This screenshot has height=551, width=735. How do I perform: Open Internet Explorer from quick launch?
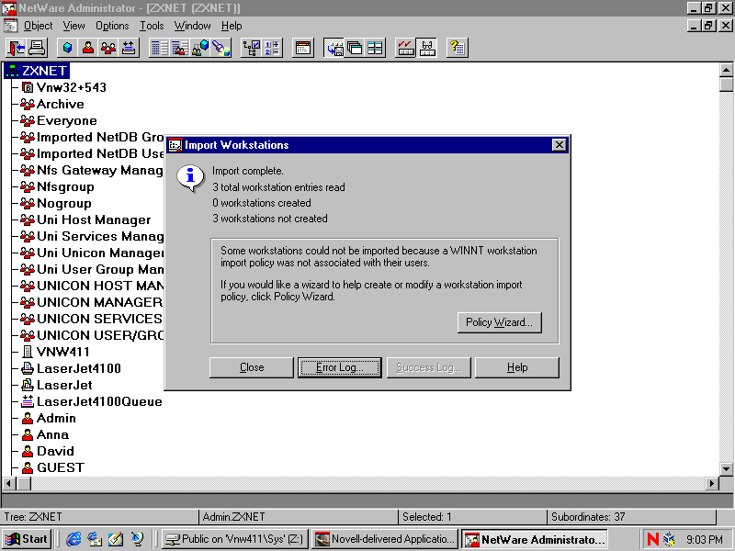pos(73,539)
